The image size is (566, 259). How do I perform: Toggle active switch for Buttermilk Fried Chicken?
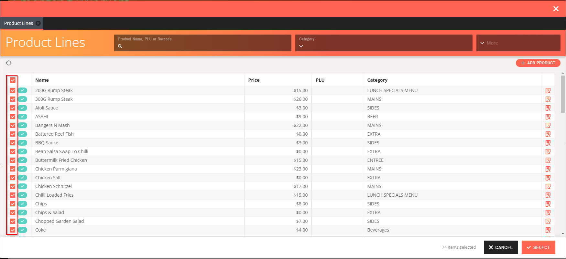click(x=22, y=160)
